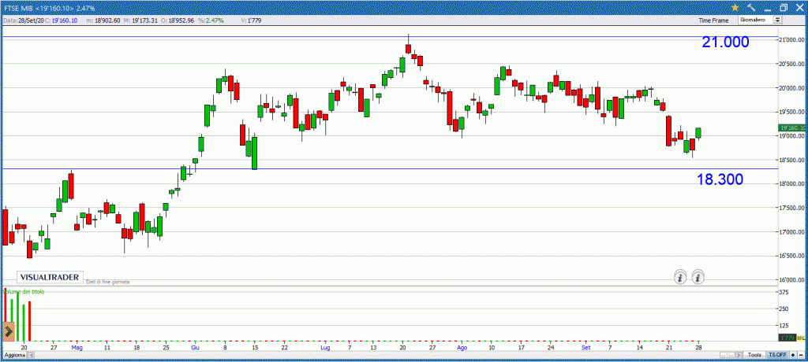Click the Aggiorna button
Viewport: 808px width, 362px height.
click(15, 356)
